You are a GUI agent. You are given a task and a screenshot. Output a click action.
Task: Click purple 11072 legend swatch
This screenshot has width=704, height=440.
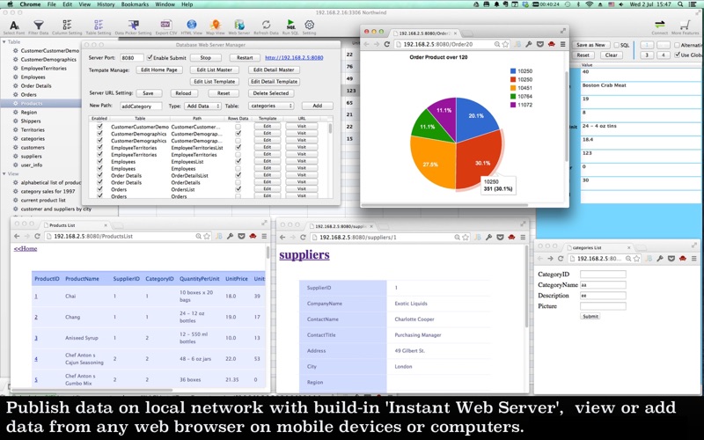click(x=513, y=105)
